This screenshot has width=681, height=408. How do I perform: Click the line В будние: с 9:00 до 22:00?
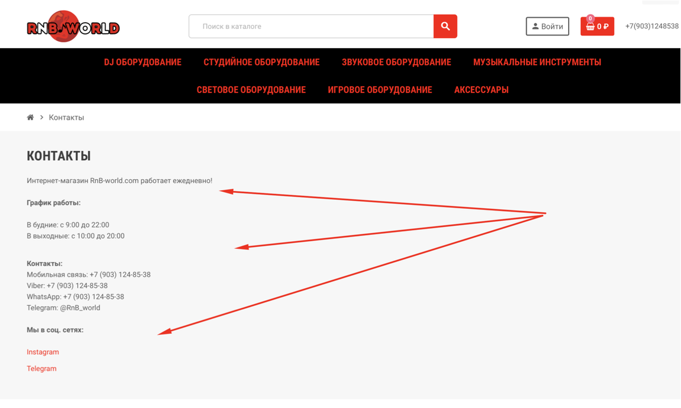[68, 225]
